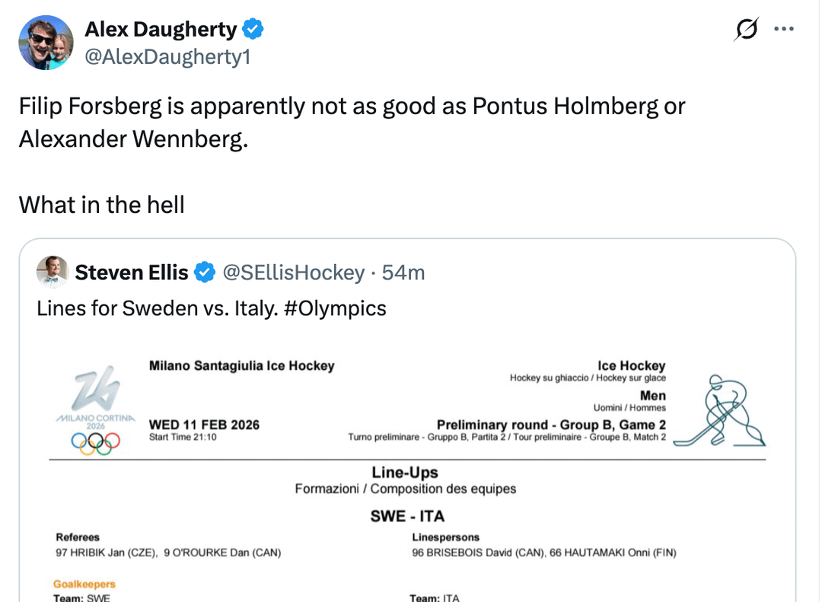Viewport: 822px width, 602px height.
Task: Open Steven Ellis display name
Action: pyautogui.click(x=133, y=272)
